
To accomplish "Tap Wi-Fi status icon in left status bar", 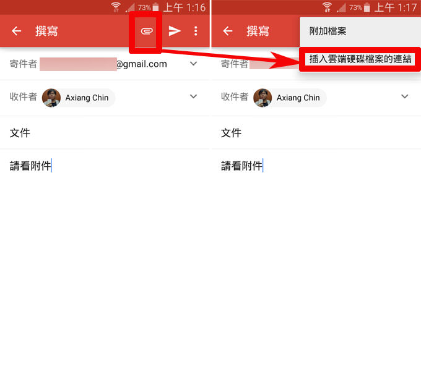I will (116, 7).
